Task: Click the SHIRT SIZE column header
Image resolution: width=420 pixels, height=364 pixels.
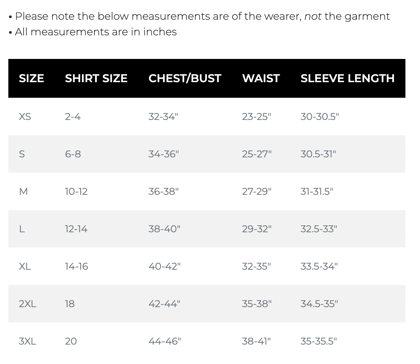Action: (96, 78)
